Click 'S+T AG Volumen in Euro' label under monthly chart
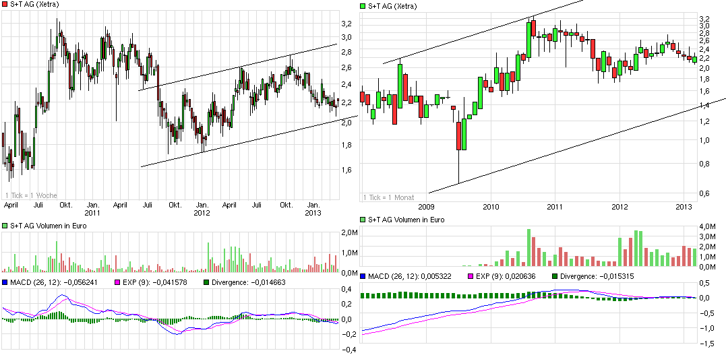The image size is (726, 355). coord(406,220)
